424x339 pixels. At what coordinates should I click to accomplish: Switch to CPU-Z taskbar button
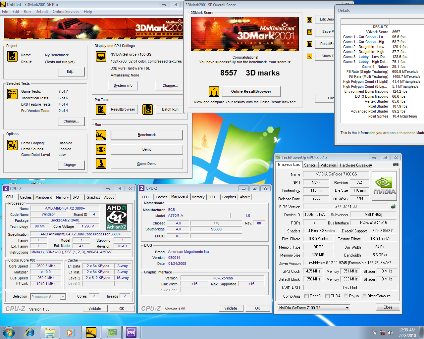tap(132, 332)
